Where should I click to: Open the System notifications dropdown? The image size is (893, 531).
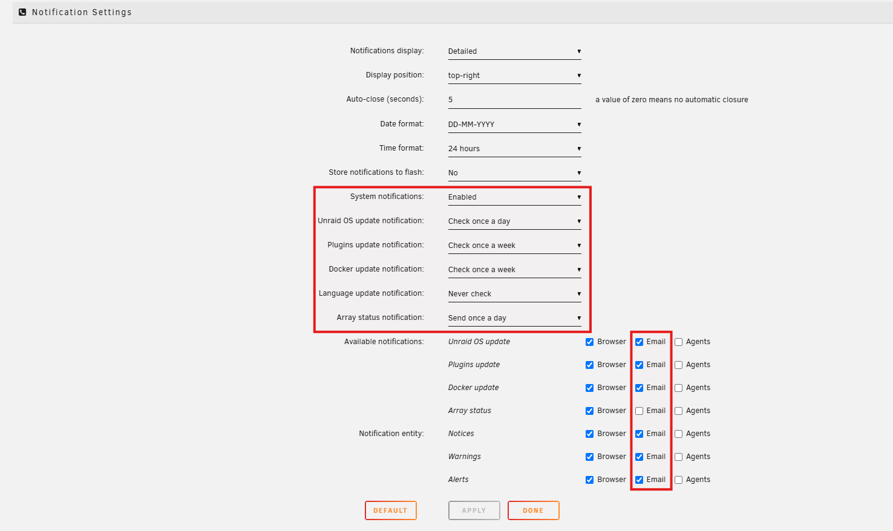514,197
